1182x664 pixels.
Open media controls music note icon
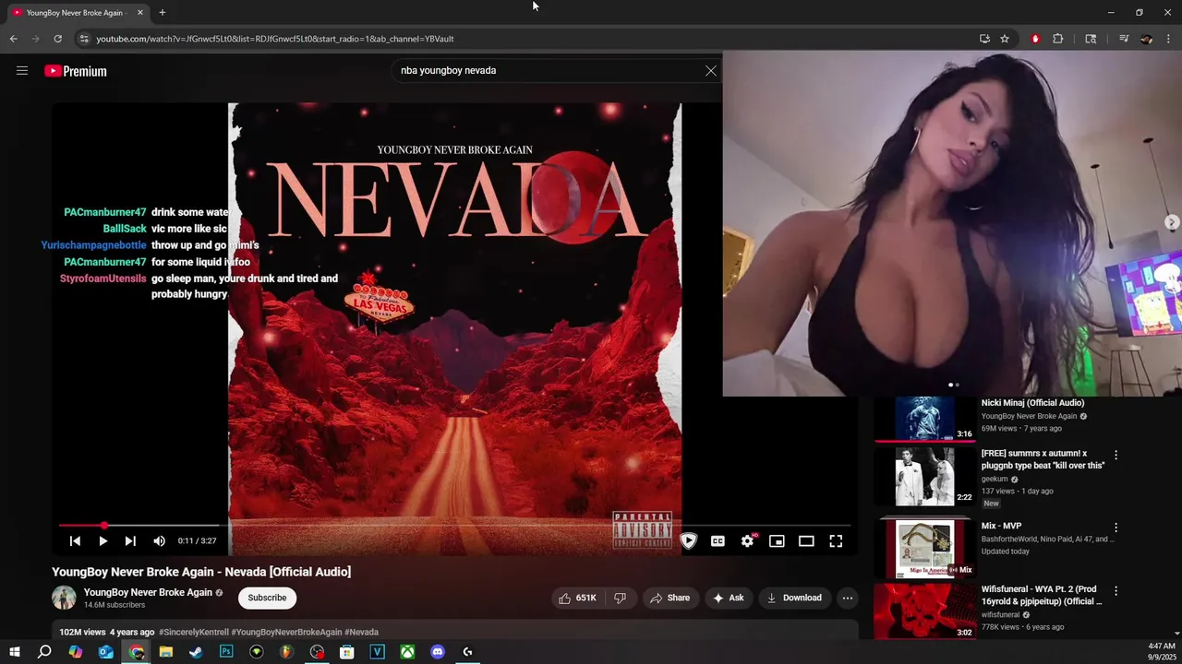coord(1124,39)
